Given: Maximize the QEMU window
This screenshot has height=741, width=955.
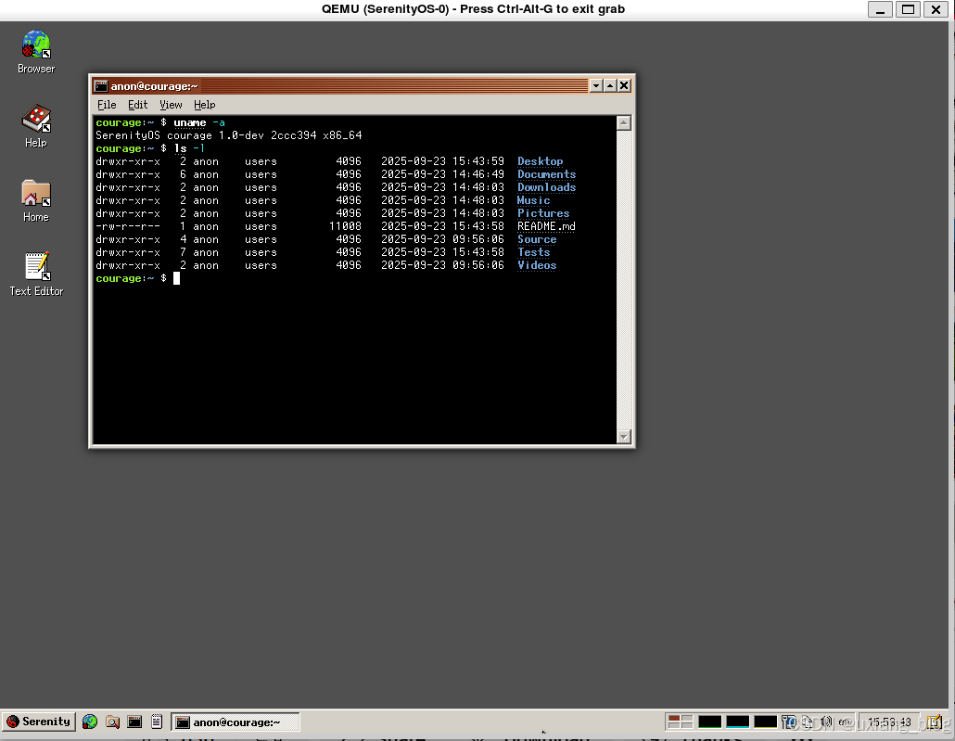Looking at the screenshot, I should (x=908, y=9).
